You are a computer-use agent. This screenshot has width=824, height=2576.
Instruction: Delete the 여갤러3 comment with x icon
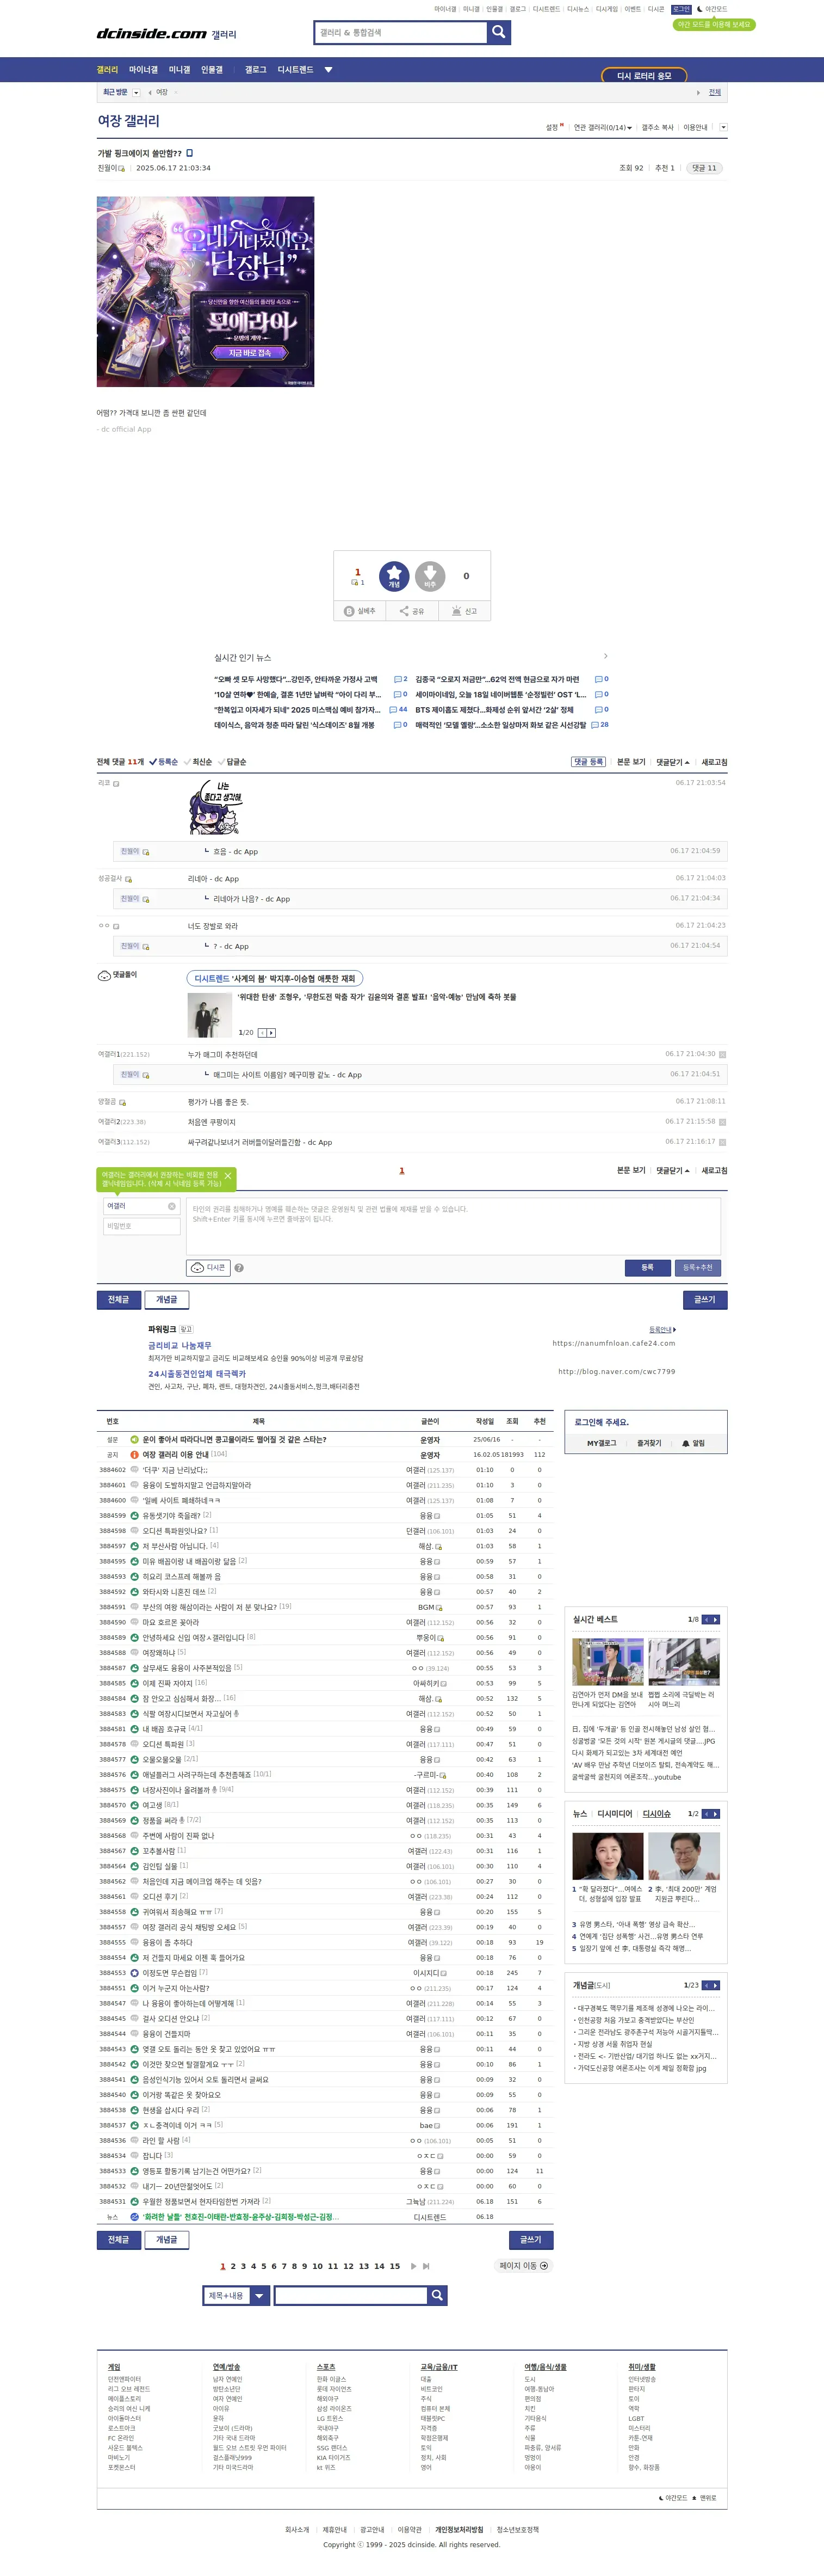(722, 1142)
